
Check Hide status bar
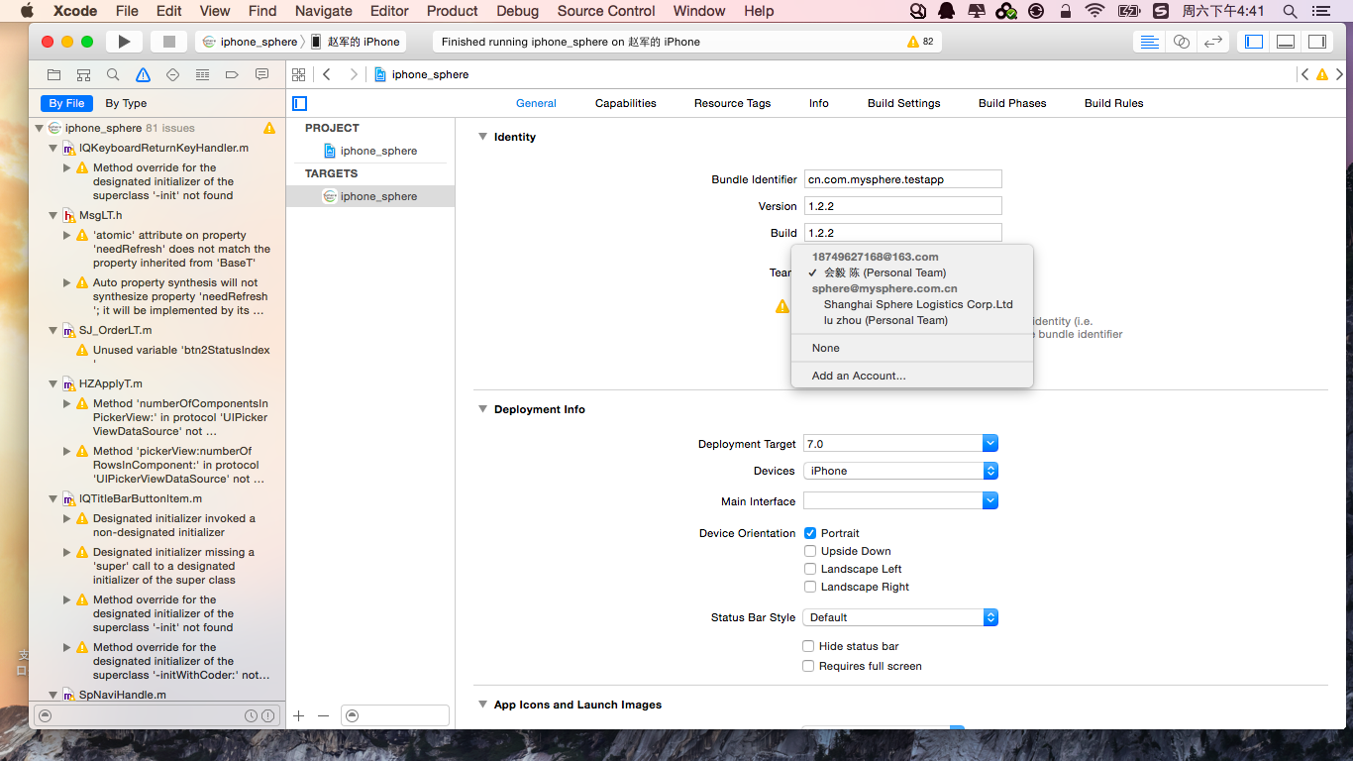point(808,646)
